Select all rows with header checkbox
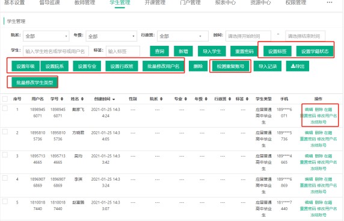Viewport: 344px width, 221px height. click(x=5, y=99)
